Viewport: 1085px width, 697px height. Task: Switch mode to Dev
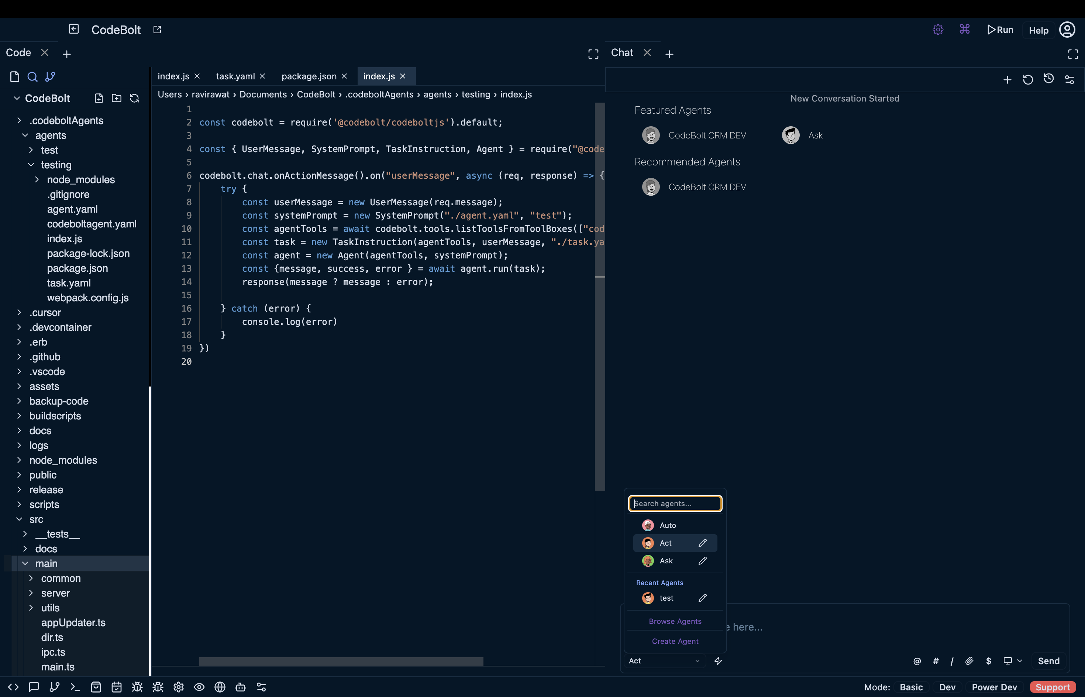click(x=947, y=687)
